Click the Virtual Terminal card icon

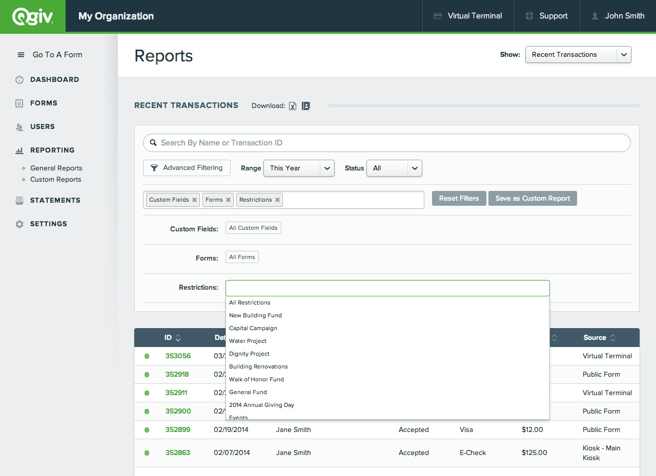click(437, 16)
